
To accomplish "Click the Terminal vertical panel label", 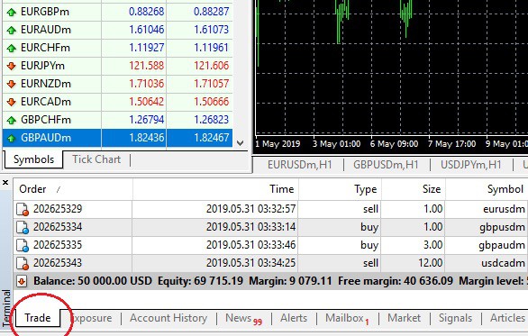I will (6, 308).
